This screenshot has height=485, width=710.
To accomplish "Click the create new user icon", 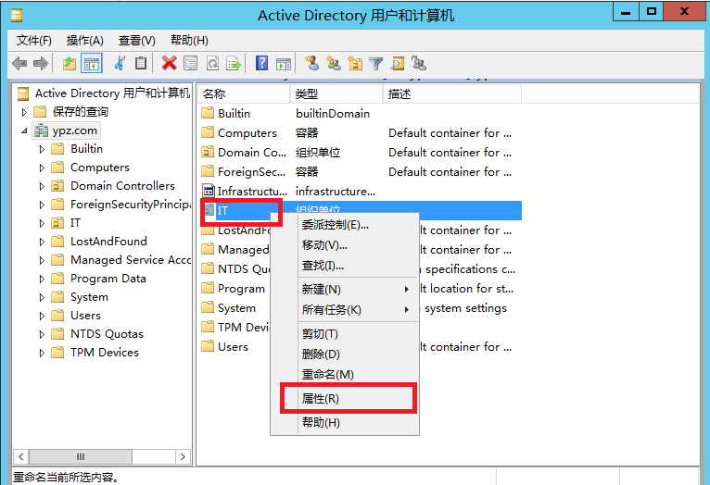I will click(312, 63).
